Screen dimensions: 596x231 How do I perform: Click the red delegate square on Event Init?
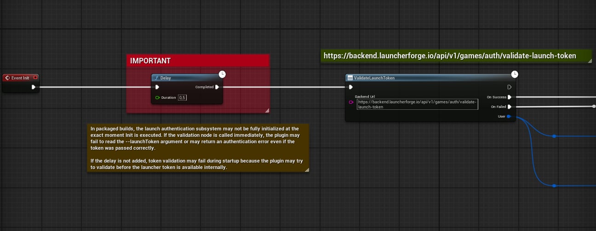pos(35,78)
